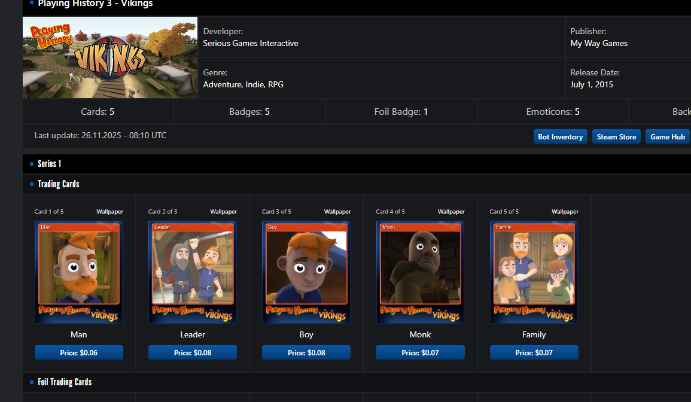The image size is (691, 402).
Task: Click the Card 1 of 5 label
Action: [49, 212]
